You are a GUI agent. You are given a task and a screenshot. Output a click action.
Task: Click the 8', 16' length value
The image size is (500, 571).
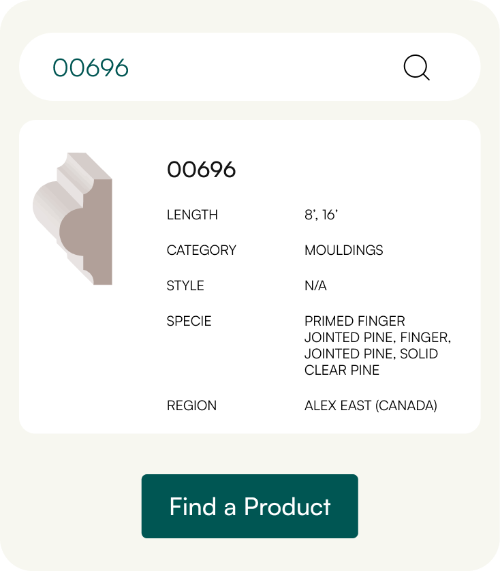point(321,215)
